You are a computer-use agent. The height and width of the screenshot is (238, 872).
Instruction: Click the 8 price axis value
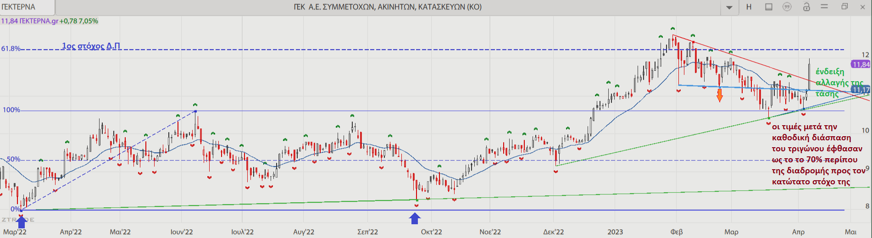pos(867,206)
